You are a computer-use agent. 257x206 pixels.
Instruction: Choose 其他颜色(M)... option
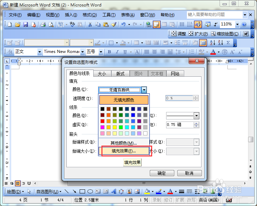(x=124, y=143)
